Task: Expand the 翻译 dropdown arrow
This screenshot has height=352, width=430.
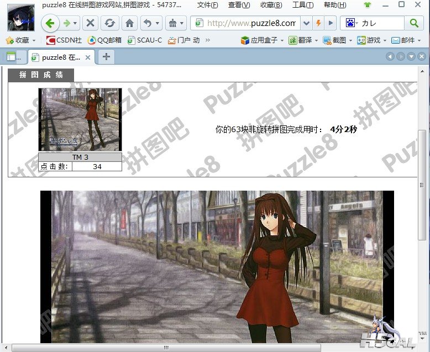Action: [316, 40]
